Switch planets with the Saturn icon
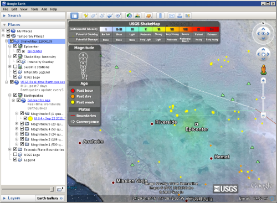This screenshot has height=203, width=277. 148,15
